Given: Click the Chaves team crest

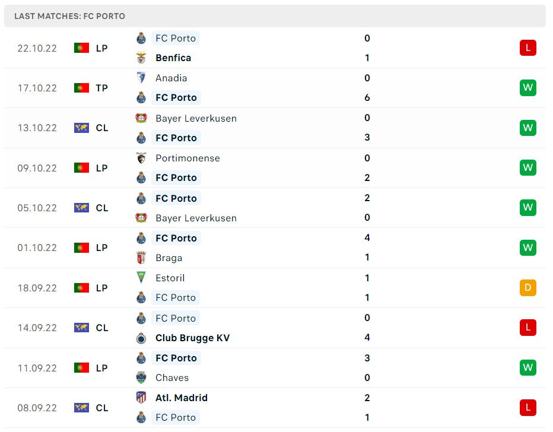Looking at the screenshot, I should point(141,377).
